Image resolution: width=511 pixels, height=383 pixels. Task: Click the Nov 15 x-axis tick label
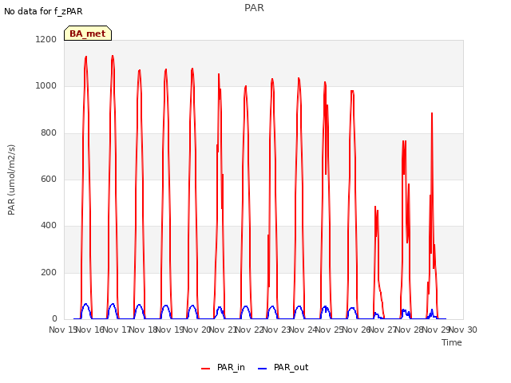click(64, 330)
